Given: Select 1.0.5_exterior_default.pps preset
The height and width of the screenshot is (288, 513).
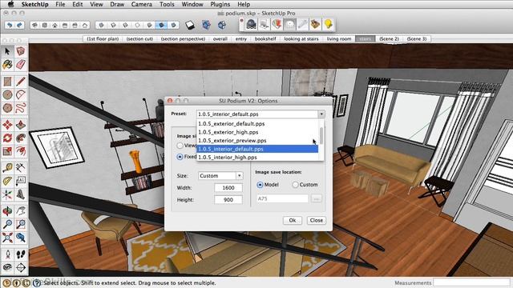Looking at the screenshot, I should pyautogui.click(x=257, y=124).
